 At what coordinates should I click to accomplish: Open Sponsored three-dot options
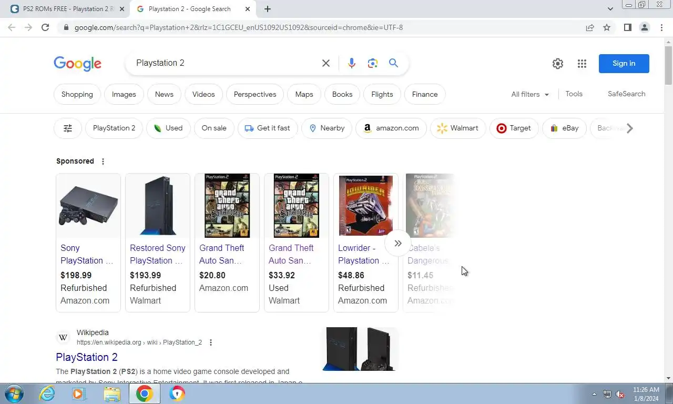tap(103, 161)
